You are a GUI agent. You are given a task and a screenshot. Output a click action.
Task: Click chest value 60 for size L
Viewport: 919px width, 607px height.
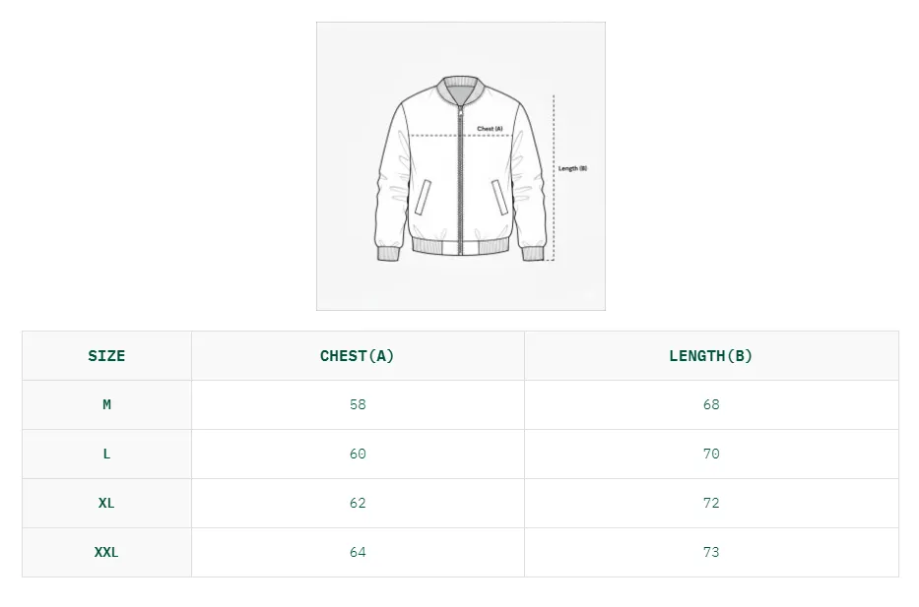pyautogui.click(x=358, y=454)
